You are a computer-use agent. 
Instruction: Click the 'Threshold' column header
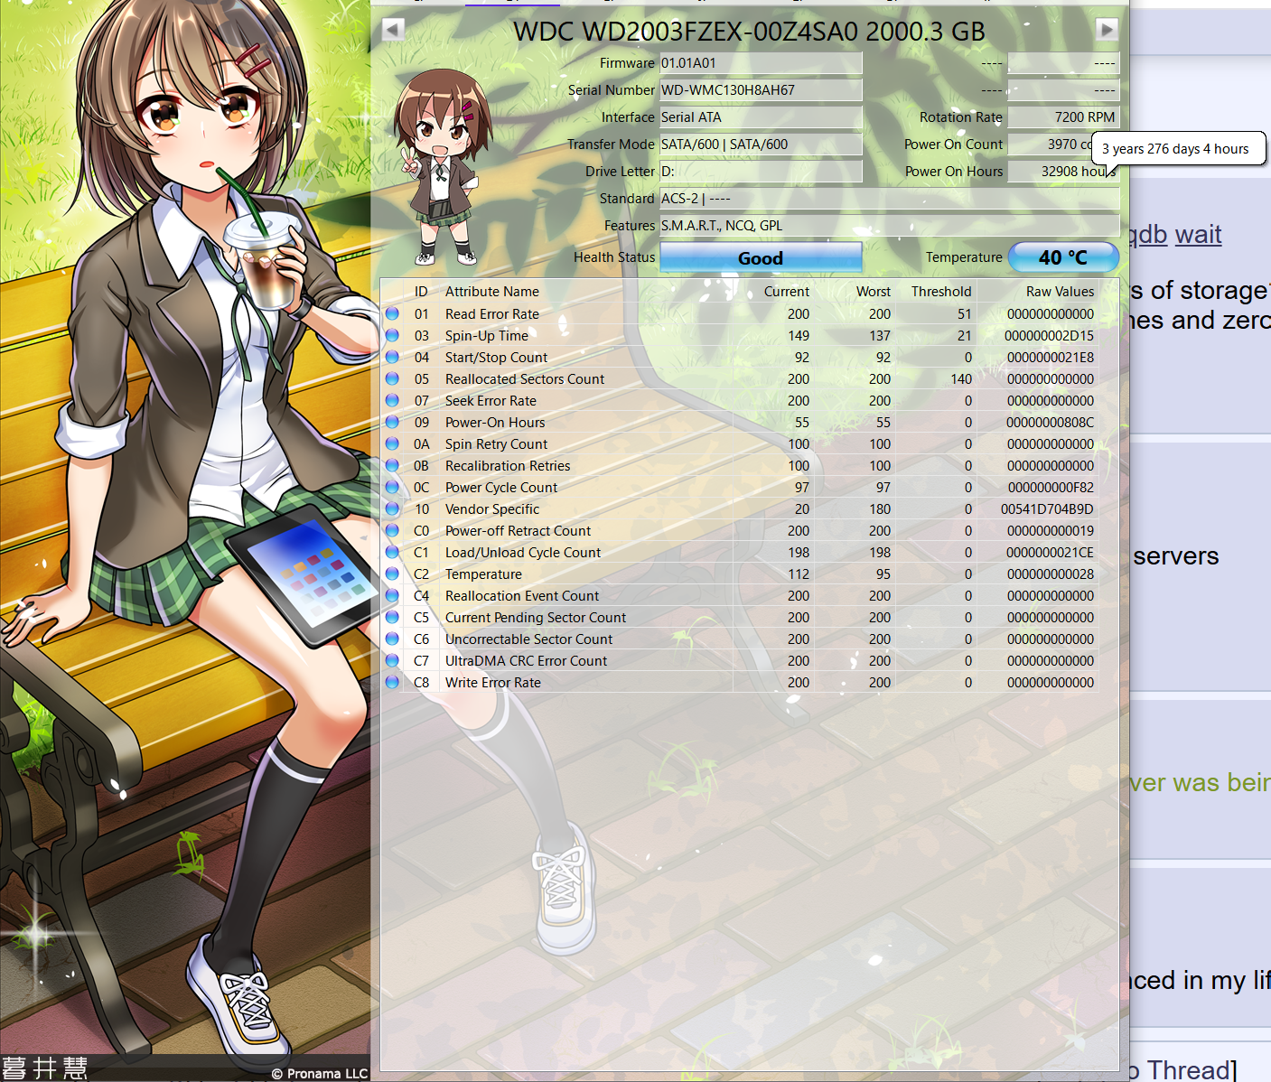tap(941, 292)
